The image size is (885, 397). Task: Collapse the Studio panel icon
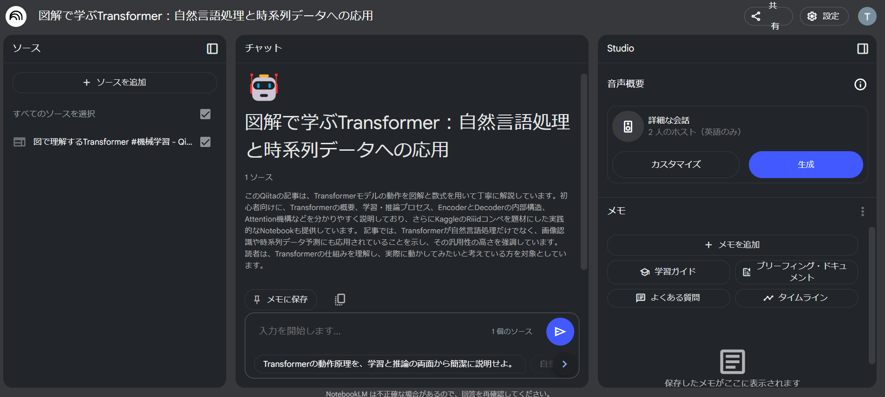click(863, 49)
